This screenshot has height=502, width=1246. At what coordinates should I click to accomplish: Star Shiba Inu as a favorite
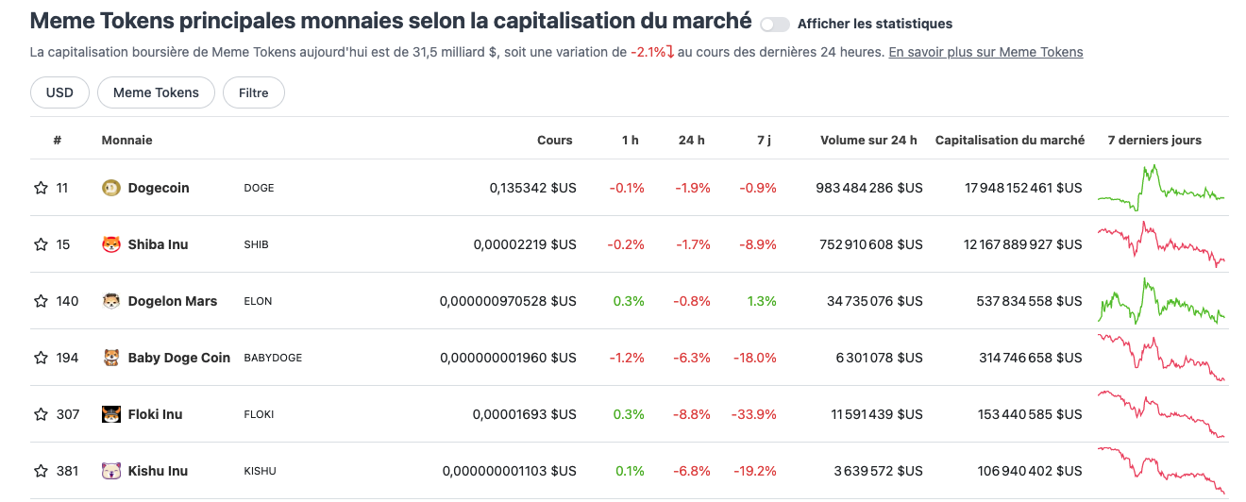(41, 244)
